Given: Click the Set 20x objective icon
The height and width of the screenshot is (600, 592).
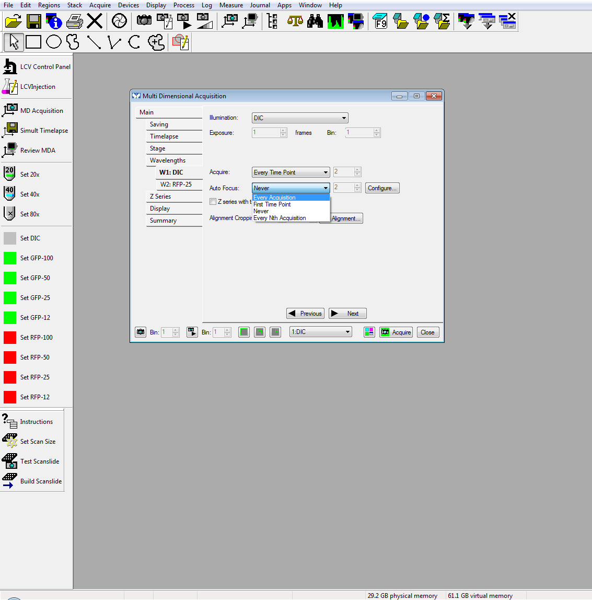Looking at the screenshot, I should [9, 174].
